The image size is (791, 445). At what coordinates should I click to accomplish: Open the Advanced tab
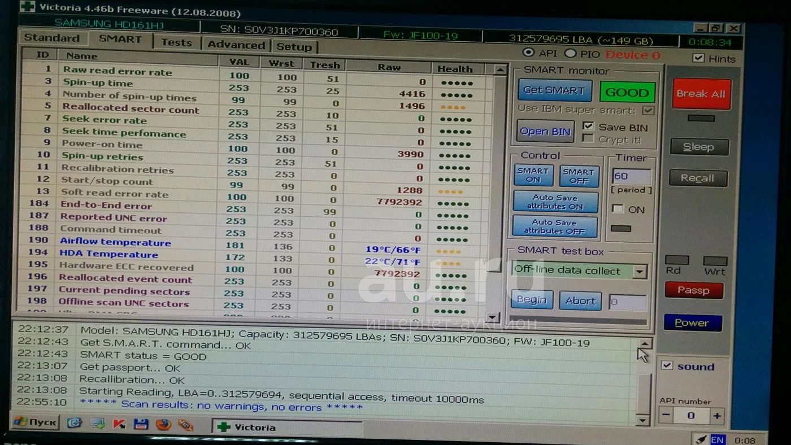click(x=236, y=45)
